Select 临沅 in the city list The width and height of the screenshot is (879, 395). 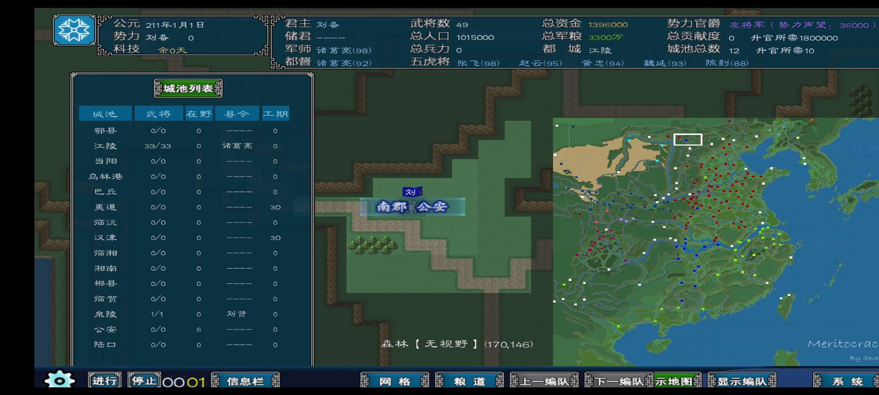pos(105,222)
